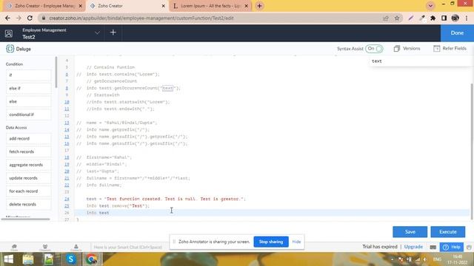Go forward in browser history
Screen dimensions: 474x266
coord(19,18)
